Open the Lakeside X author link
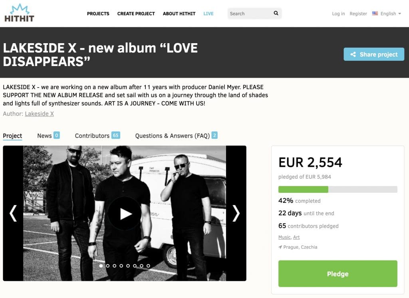The height and width of the screenshot is (298, 409). tap(40, 114)
